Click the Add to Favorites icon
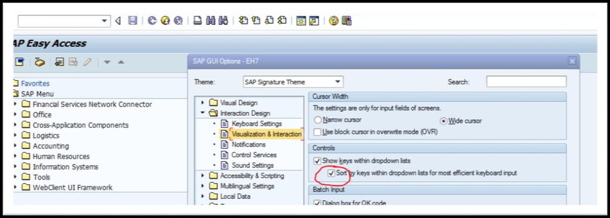Image resolution: width=610 pixels, height=218 pixels. [x=59, y=62]
